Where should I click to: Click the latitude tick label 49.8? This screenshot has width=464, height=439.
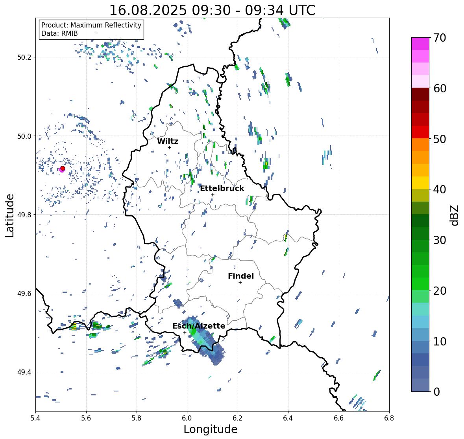pyautogui.click(x=24, y=215)
